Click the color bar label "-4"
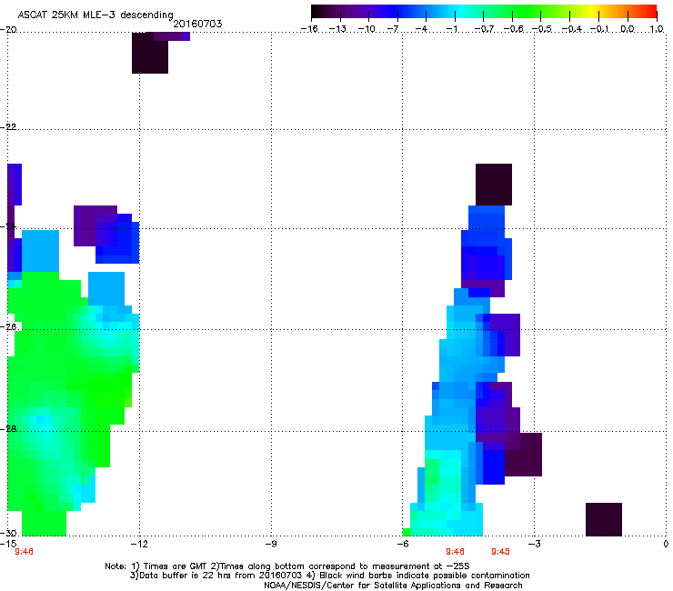This screenshot has width=673, height=591. point(422,29)
